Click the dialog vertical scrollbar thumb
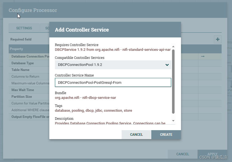Image resolution: width=232 pixels, height=162 pixels. (x=173, y=82)
